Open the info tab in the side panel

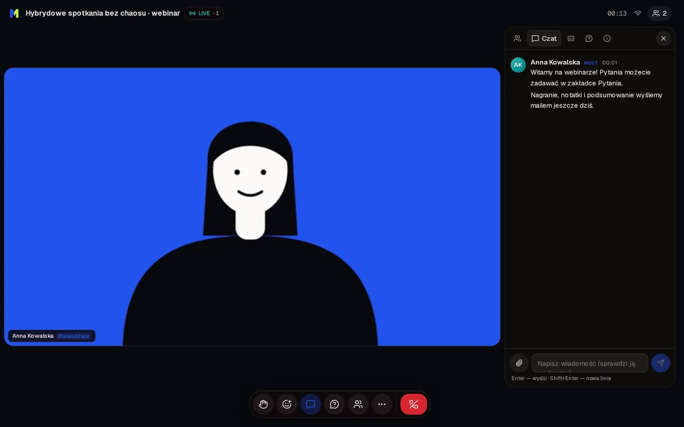click(x=607, y=38)
